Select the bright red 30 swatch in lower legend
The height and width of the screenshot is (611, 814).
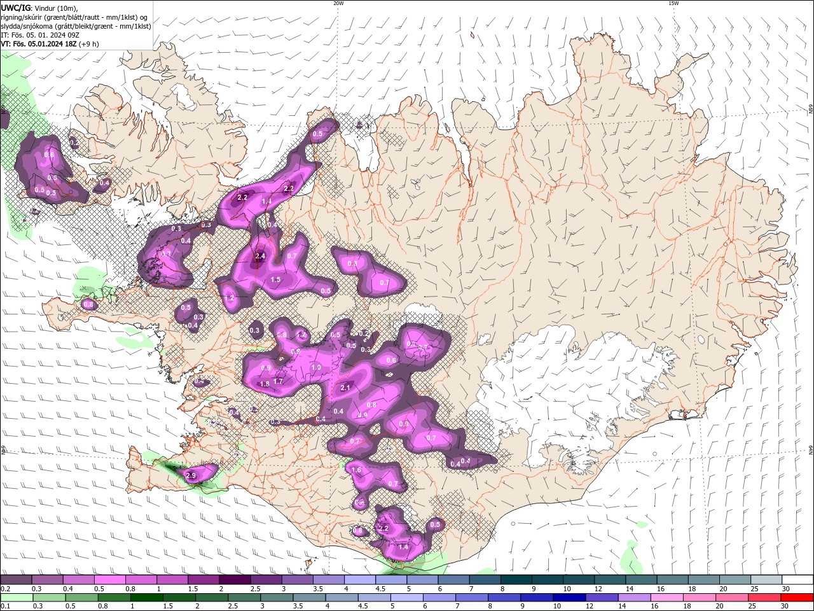[x=796, y=598]
